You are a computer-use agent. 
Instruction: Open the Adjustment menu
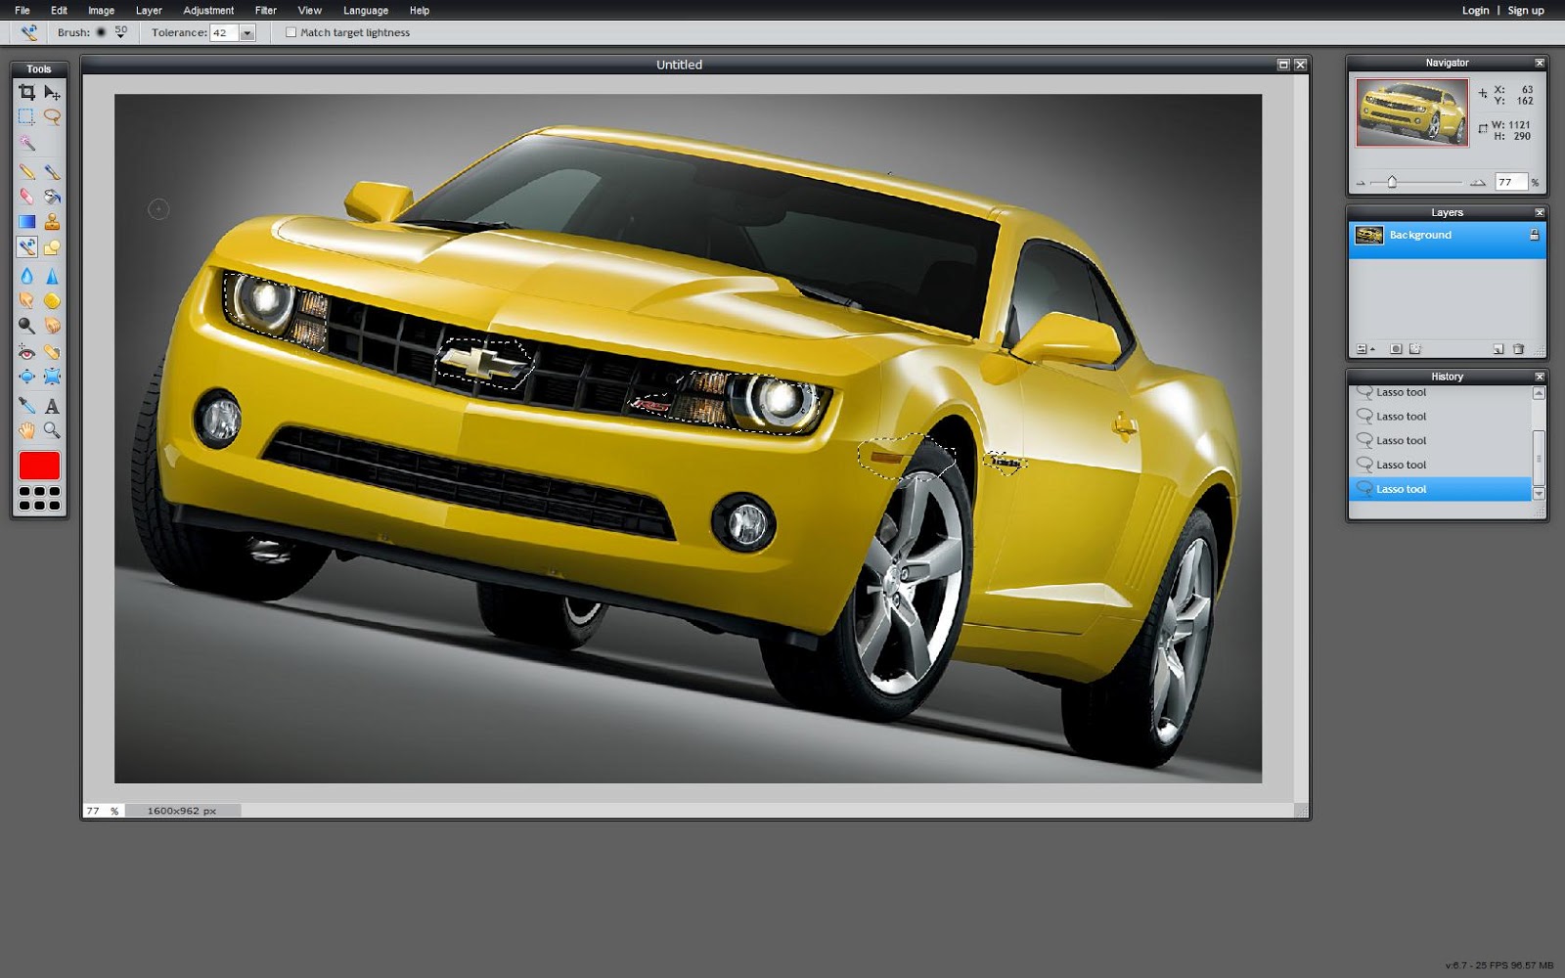[208, 10]
